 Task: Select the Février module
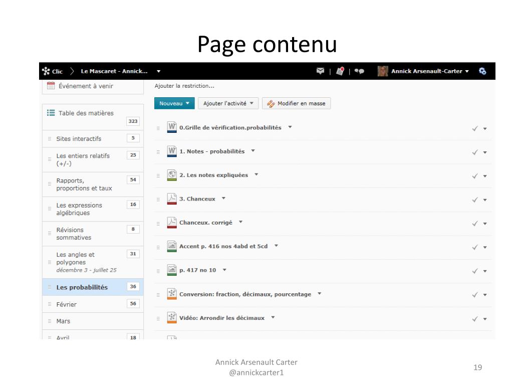93,304
